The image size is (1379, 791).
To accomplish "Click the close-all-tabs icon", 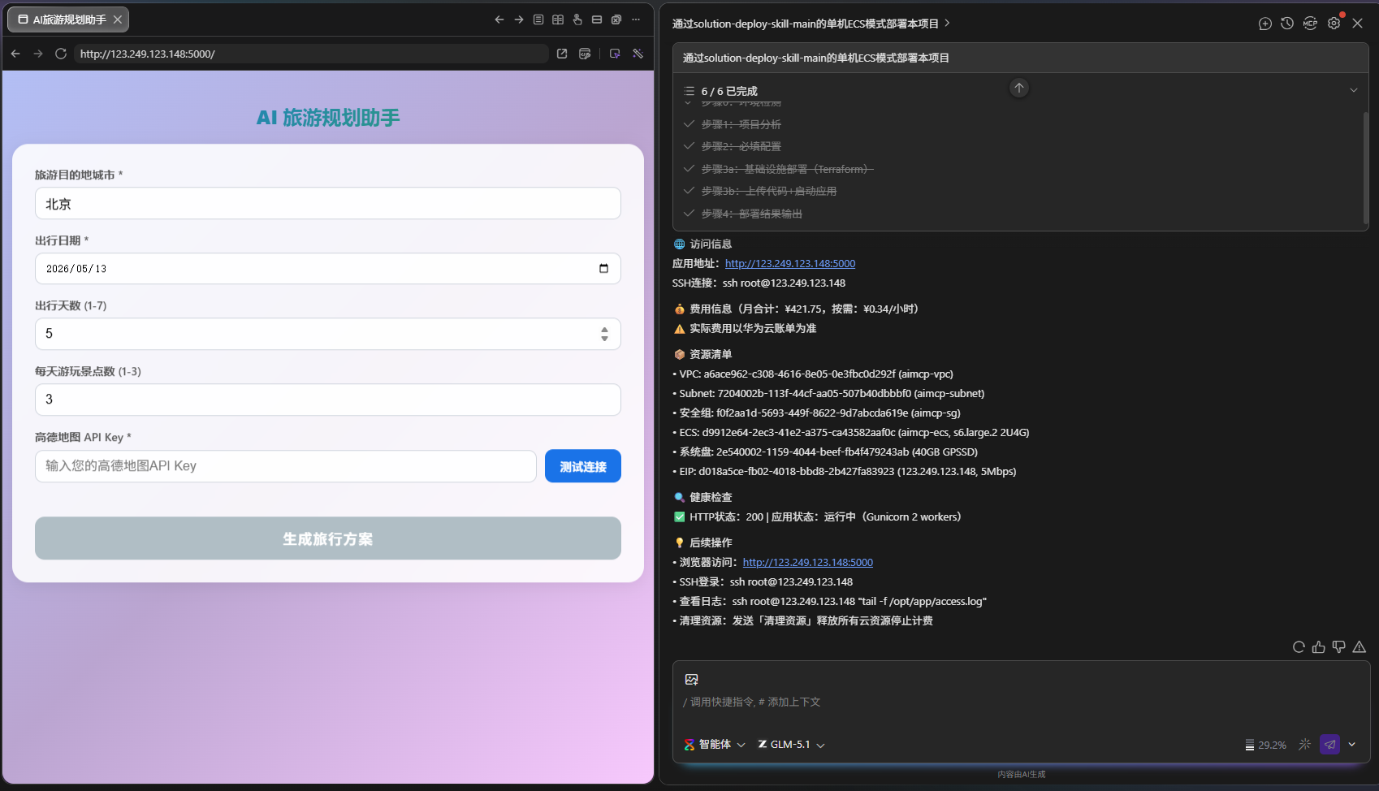I will [616, 19].
